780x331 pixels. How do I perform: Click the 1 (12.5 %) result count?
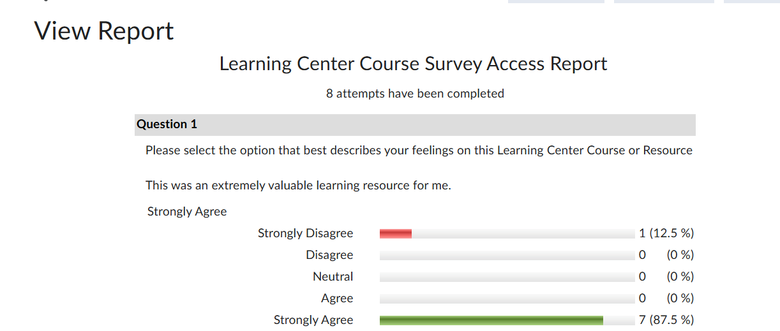point(666,233)
